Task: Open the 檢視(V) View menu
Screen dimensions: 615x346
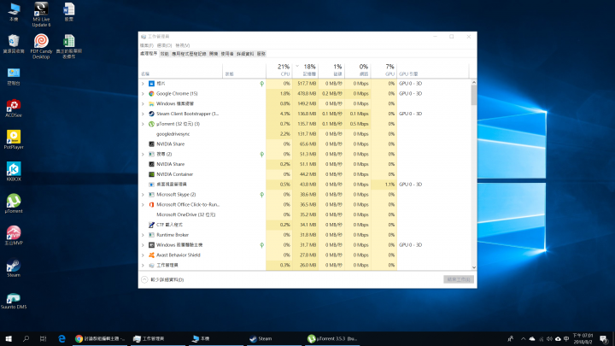Action: pos(183,45)
